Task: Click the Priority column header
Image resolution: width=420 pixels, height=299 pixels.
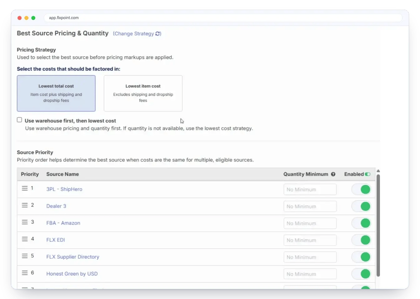Action: 30,174
